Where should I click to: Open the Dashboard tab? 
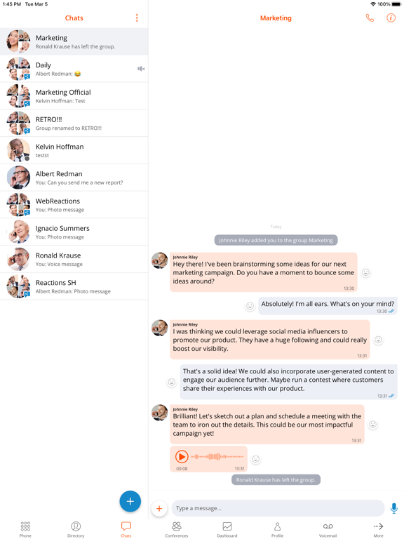227,529
